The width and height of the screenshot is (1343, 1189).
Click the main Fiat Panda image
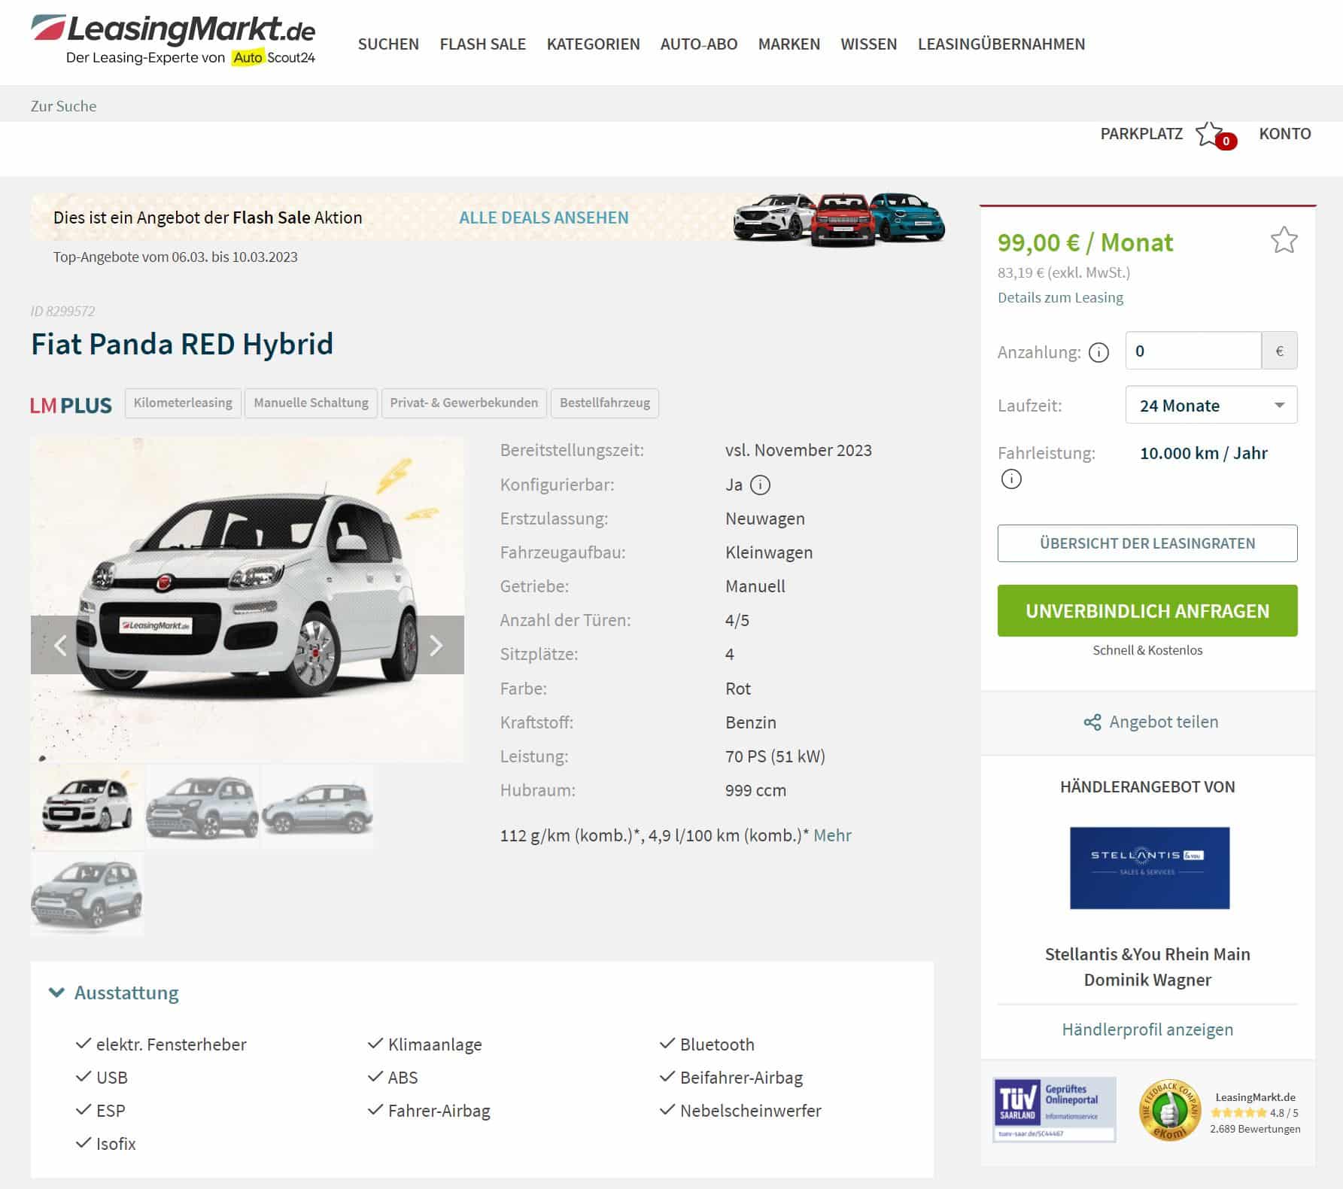248,600
